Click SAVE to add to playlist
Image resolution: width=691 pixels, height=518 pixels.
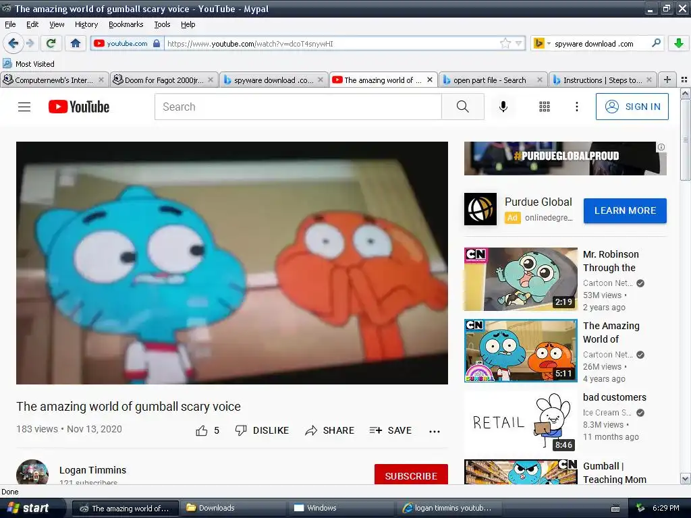click(391, 430)
